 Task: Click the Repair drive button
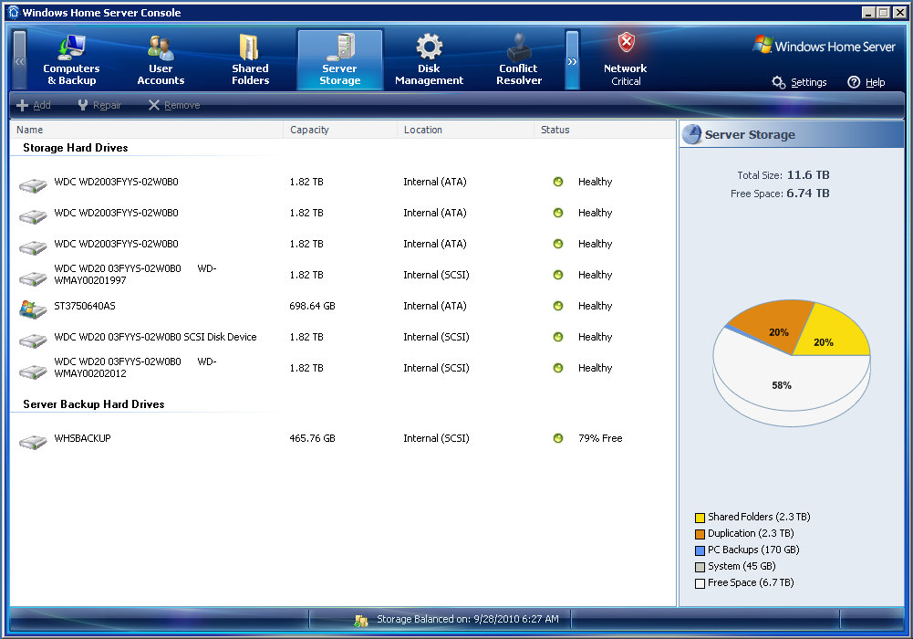coord(99,105)
